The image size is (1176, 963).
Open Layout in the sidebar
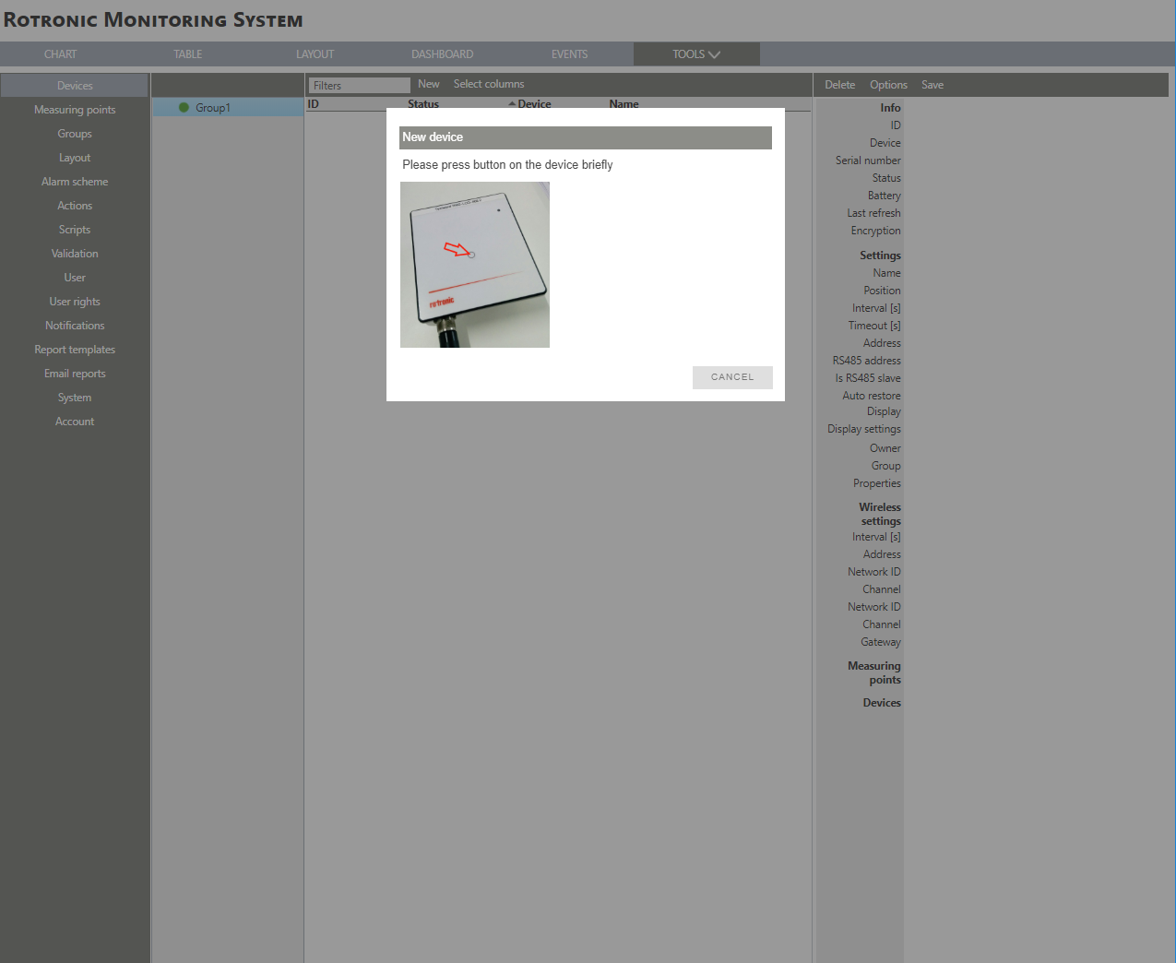[x=75, y=158]
